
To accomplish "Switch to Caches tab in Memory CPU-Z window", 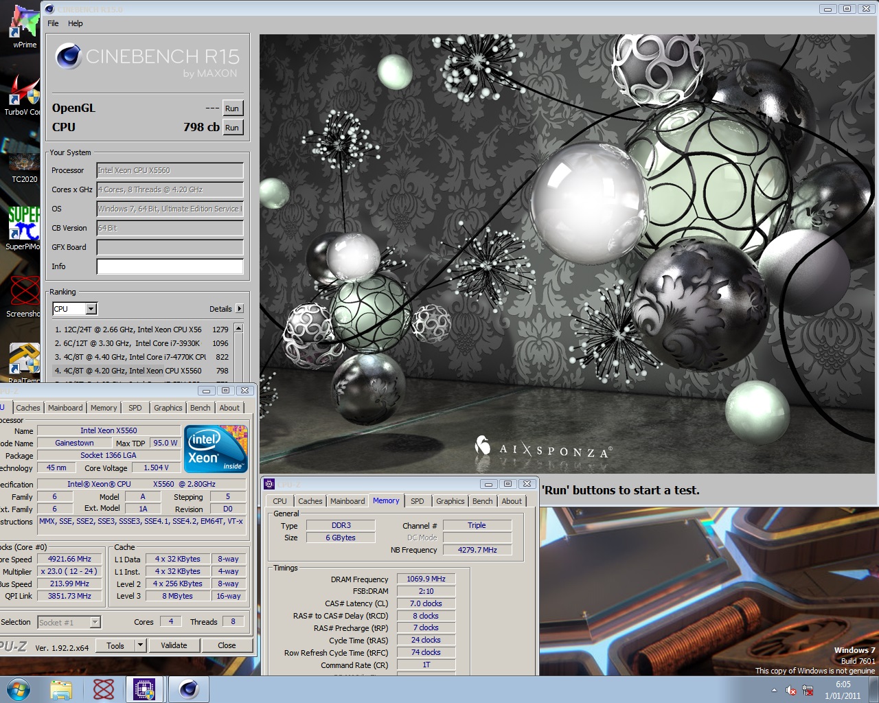I will (310, 501).
